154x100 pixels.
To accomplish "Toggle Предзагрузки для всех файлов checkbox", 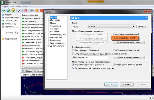I will pos(114,65).
